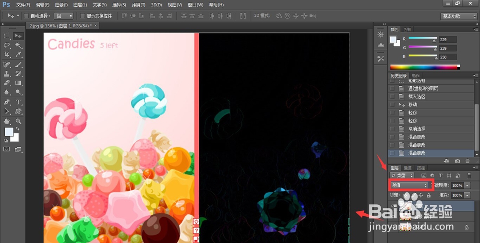Select the Path Selection tool
This screenshot has height=243, width=480.
(7, 111)
